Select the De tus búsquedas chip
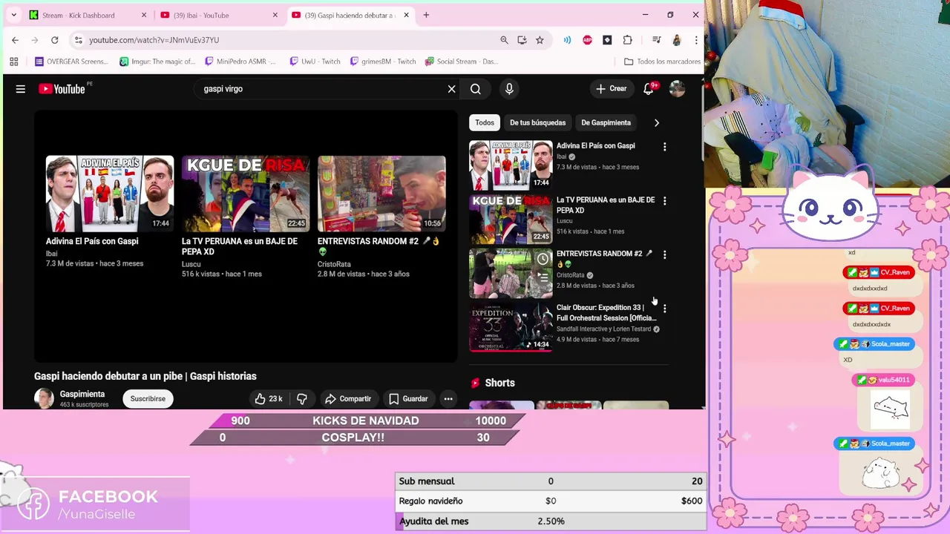The width and height of the screenshot is (950, 534). [x=537, y=123]
